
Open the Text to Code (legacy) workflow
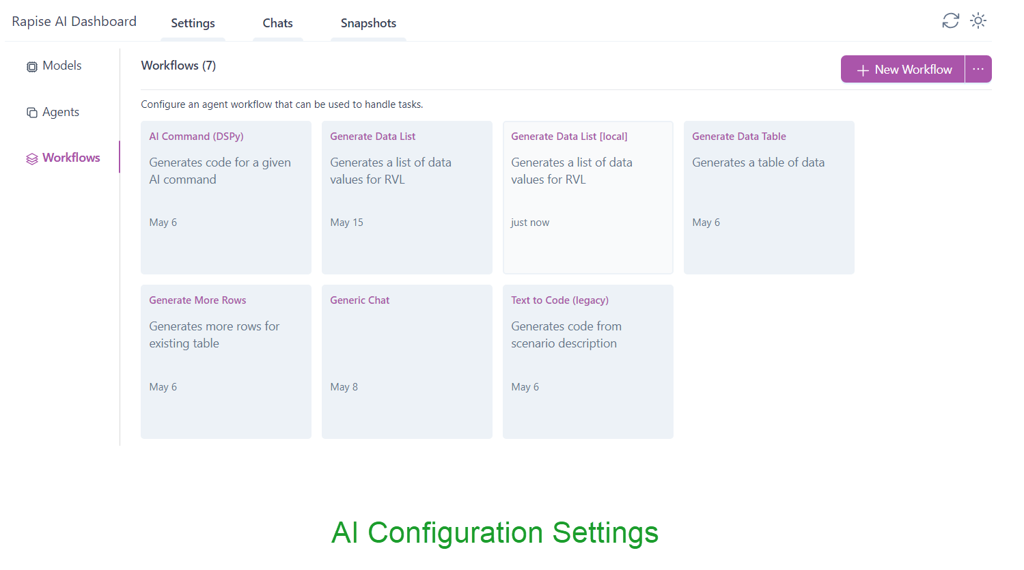[587, 361]
